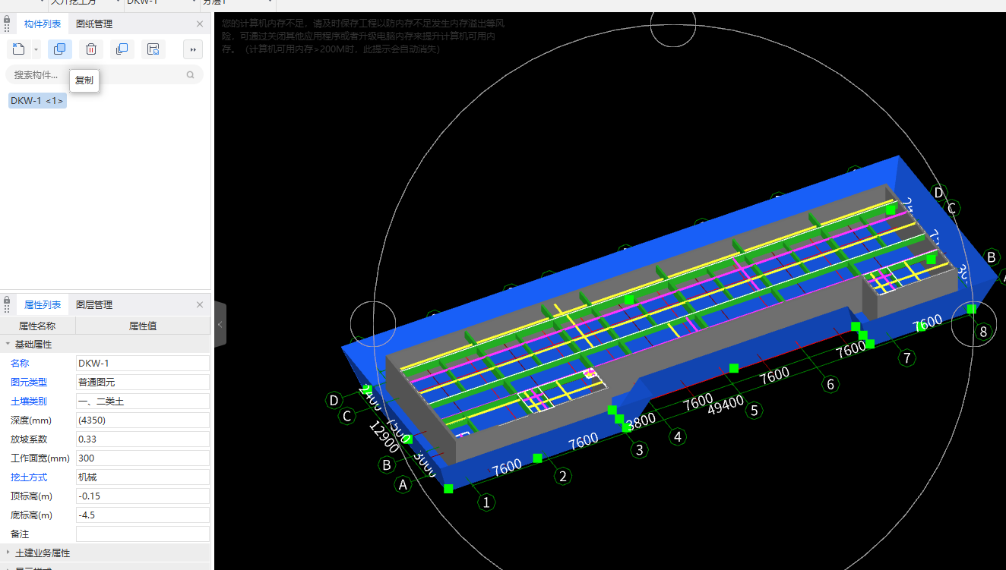Click the 49400 total dimension label
This screenshot has height=570, width=1006.
(x=726, y=403)
